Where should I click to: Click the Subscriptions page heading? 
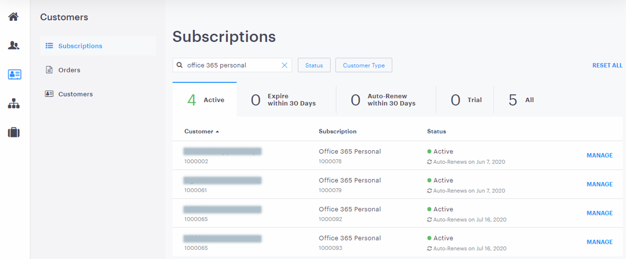pyautogui.click(x=224, y=36)
